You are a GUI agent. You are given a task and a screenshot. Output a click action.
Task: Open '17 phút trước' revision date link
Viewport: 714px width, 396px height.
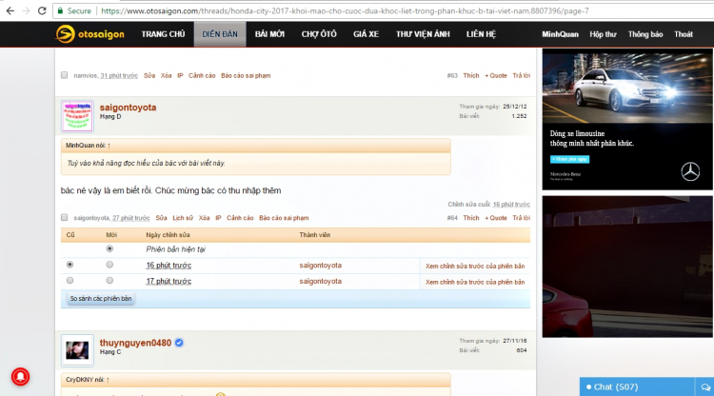click(169, 282)
